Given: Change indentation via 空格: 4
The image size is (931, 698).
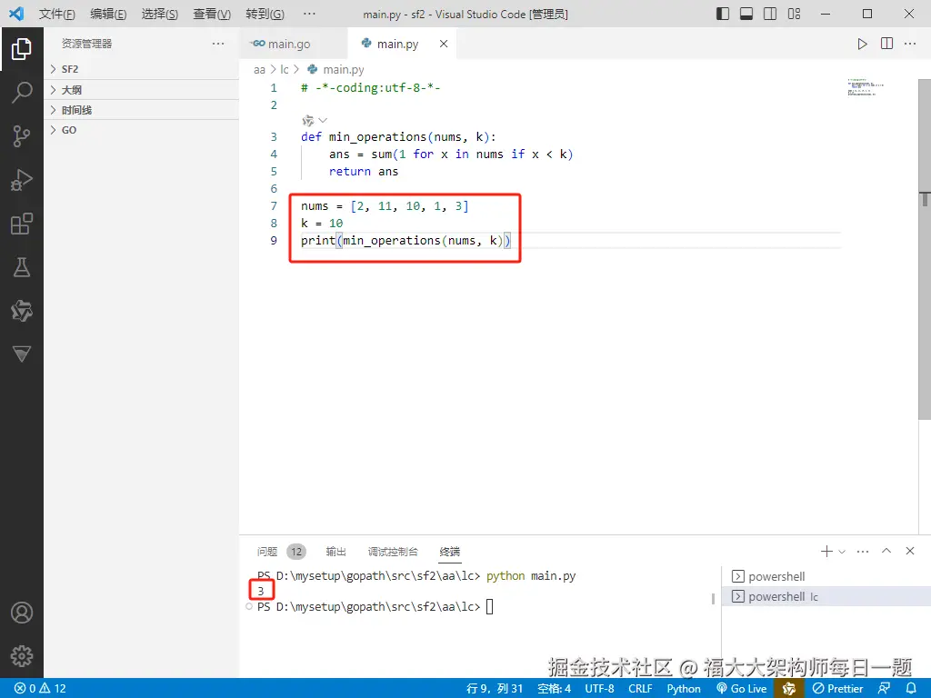Looking at the screenshot, I should (x=554, y=689).
